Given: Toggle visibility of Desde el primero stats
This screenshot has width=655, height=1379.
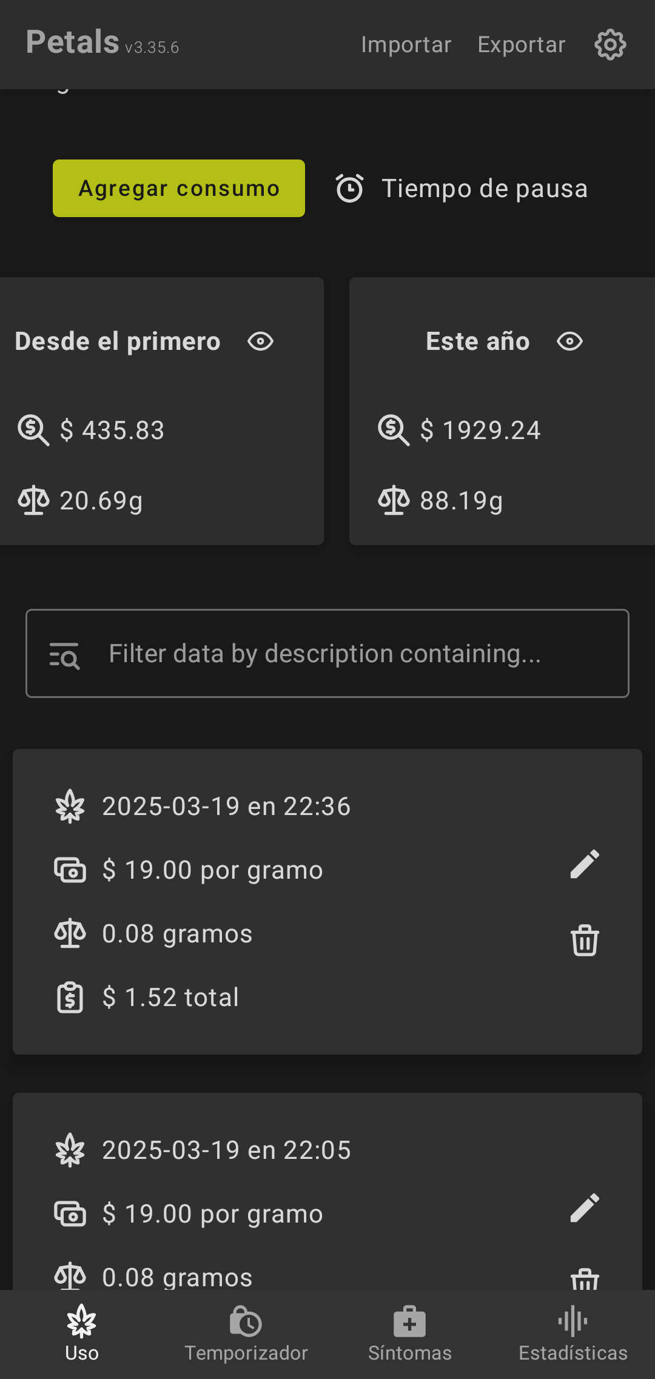Looking at the screenshot, I should tap(261, 341).
